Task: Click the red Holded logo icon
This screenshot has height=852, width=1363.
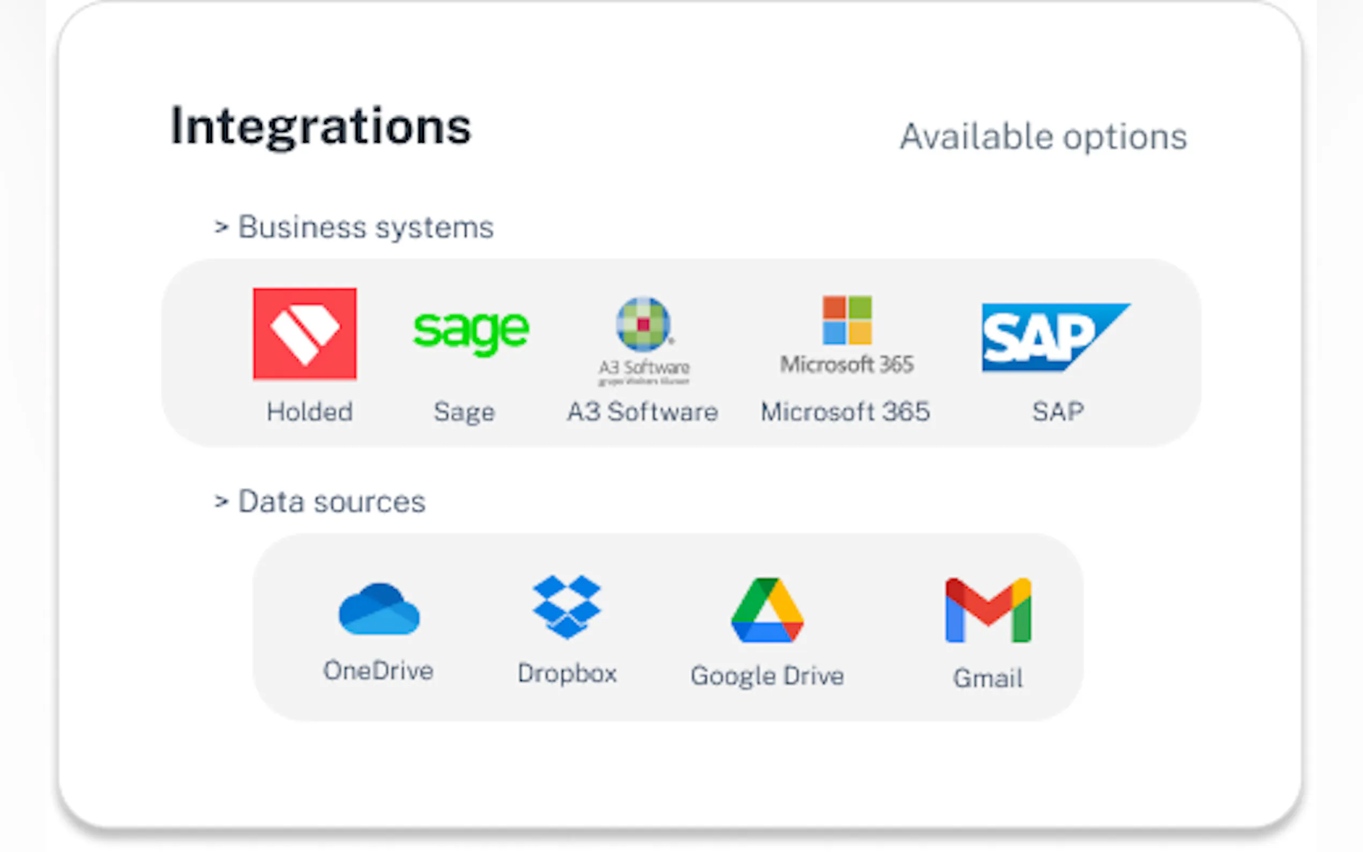Action: pyautogui.click(x=304, y=334)
